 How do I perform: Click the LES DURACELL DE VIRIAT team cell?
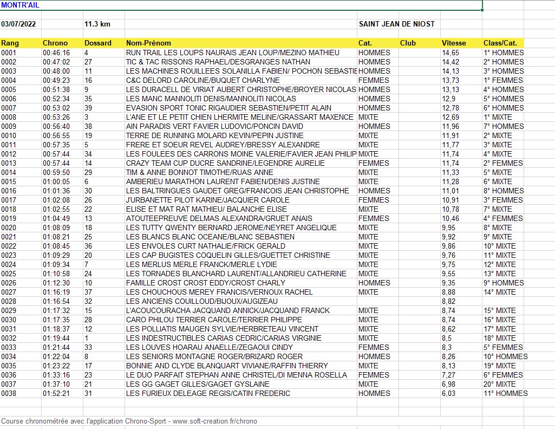pos(241,89)
